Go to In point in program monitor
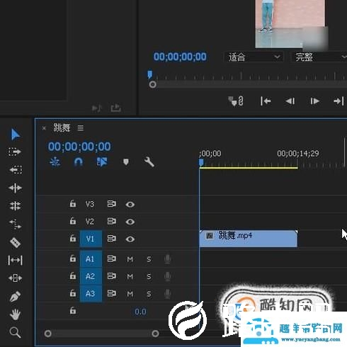Viewport: 347px width, 347px height. (x=266, y=101)
